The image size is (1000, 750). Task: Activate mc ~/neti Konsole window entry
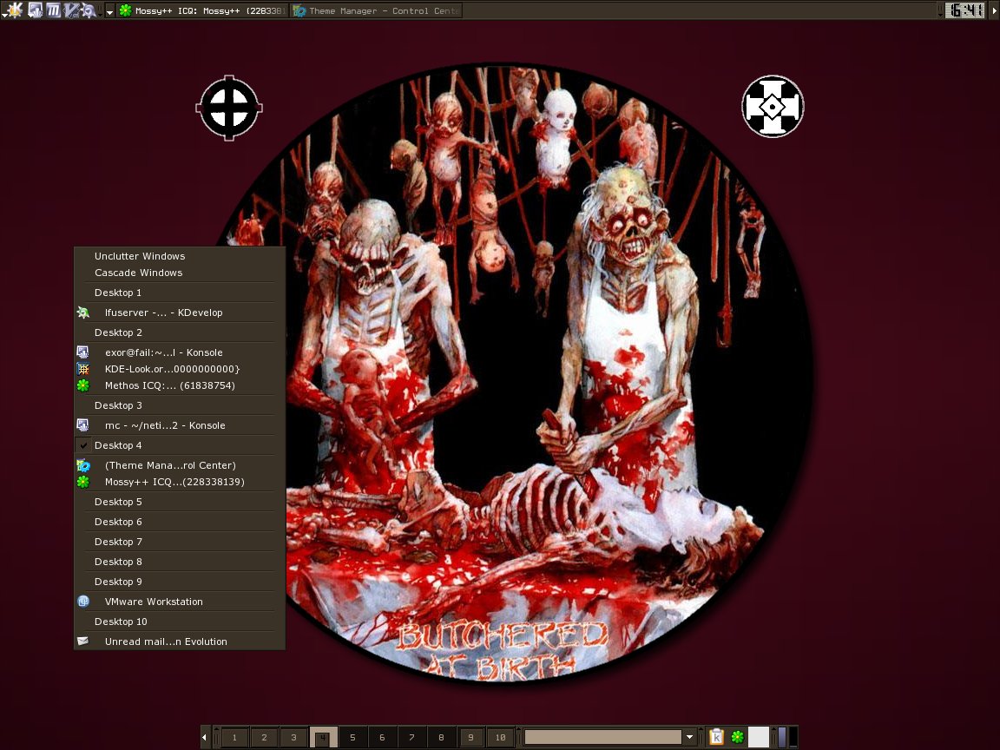[x=179, y=424]
